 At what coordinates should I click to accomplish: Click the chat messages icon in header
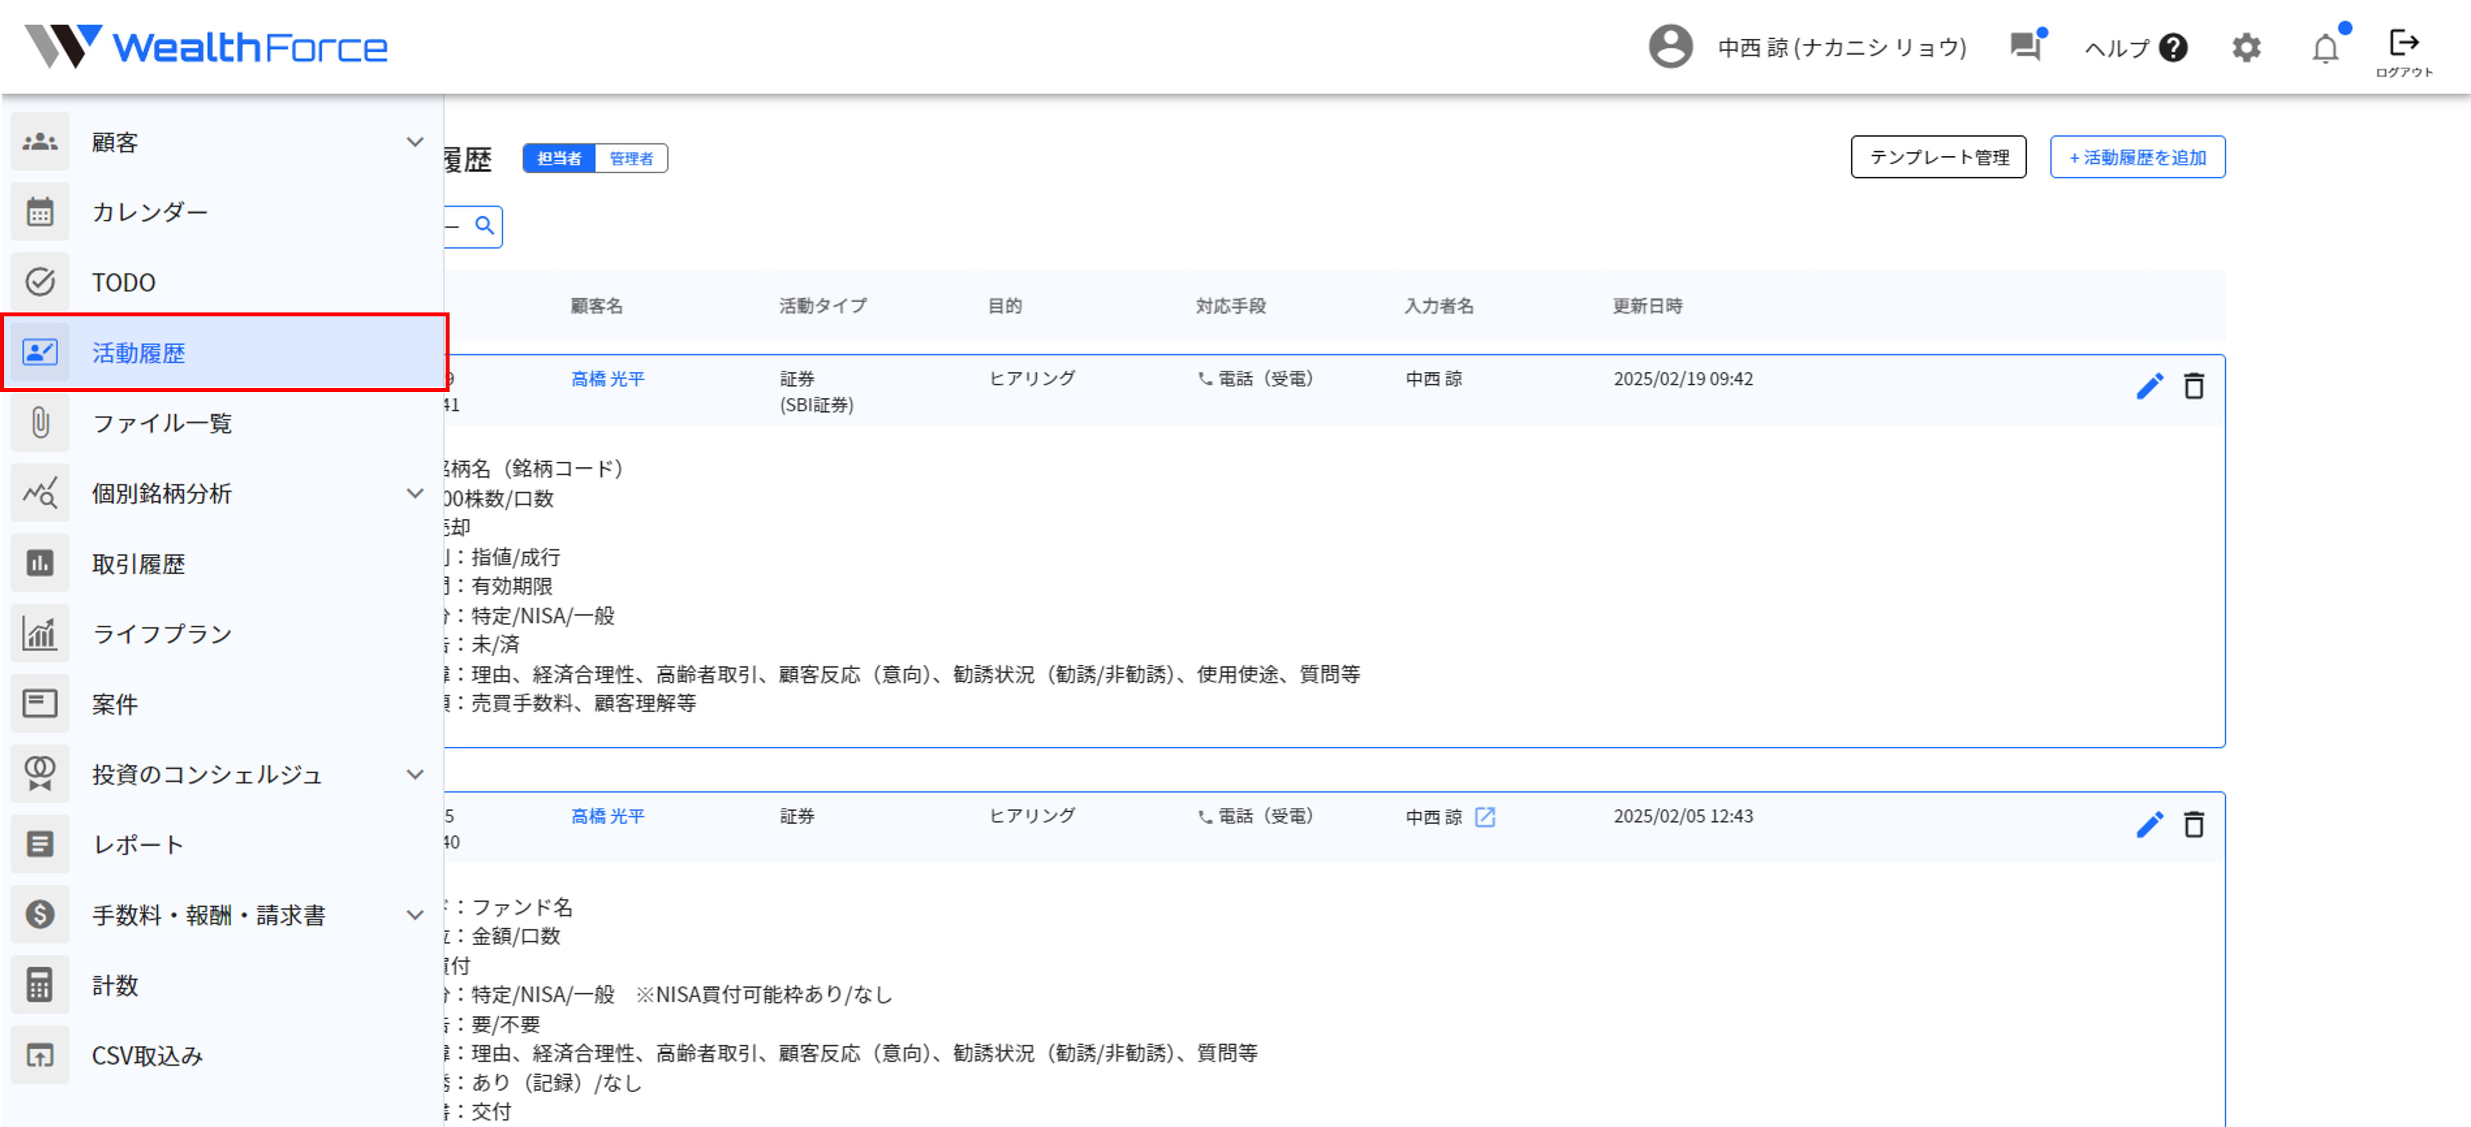point(2025,46)
